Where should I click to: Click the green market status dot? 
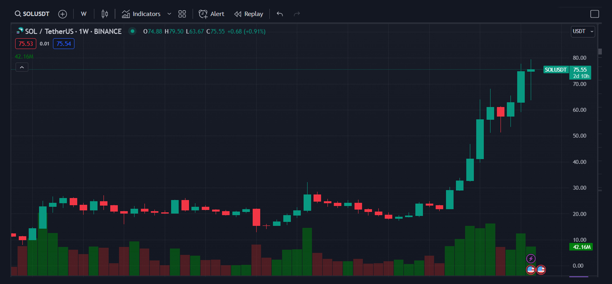click(132, 31)
